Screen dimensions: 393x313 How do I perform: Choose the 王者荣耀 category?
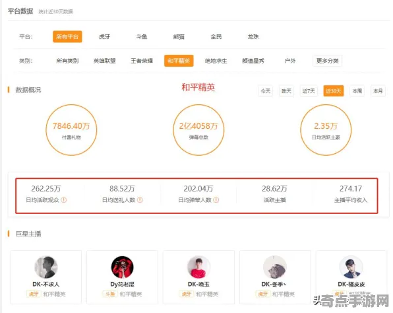click(x=142, y=61)
